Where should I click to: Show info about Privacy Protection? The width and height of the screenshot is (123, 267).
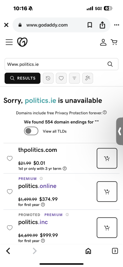click(105, 112)
